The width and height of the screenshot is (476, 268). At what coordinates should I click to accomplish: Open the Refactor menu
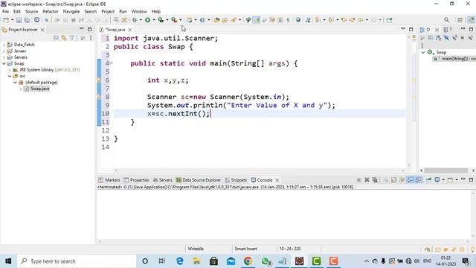[51, 11]
